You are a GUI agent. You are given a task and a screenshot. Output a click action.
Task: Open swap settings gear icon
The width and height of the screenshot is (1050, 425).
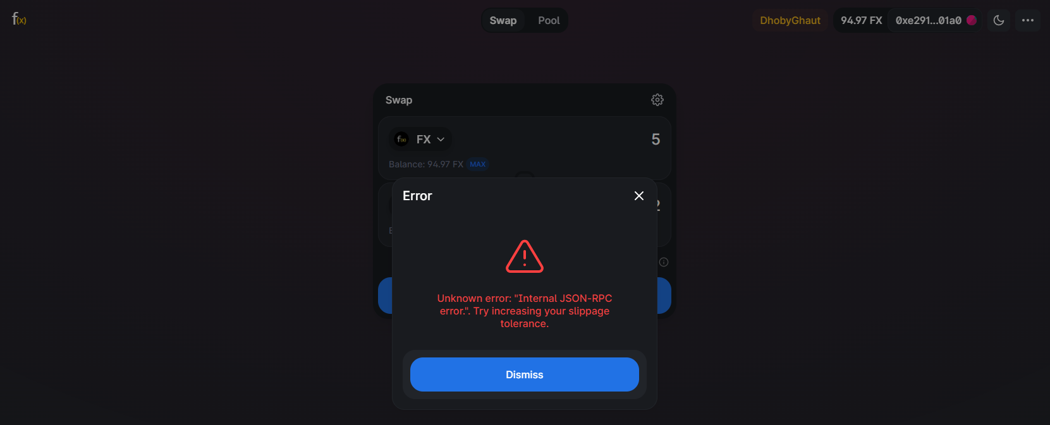[x=657, y=100]
